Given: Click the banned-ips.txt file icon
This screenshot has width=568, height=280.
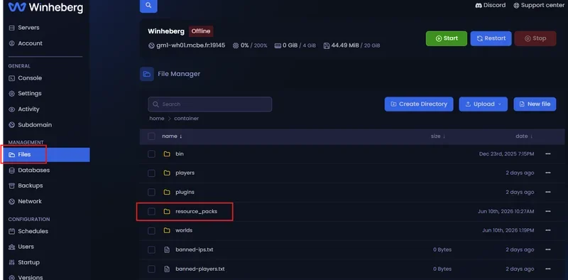Looking at the screenshot, I should point(167,250).
